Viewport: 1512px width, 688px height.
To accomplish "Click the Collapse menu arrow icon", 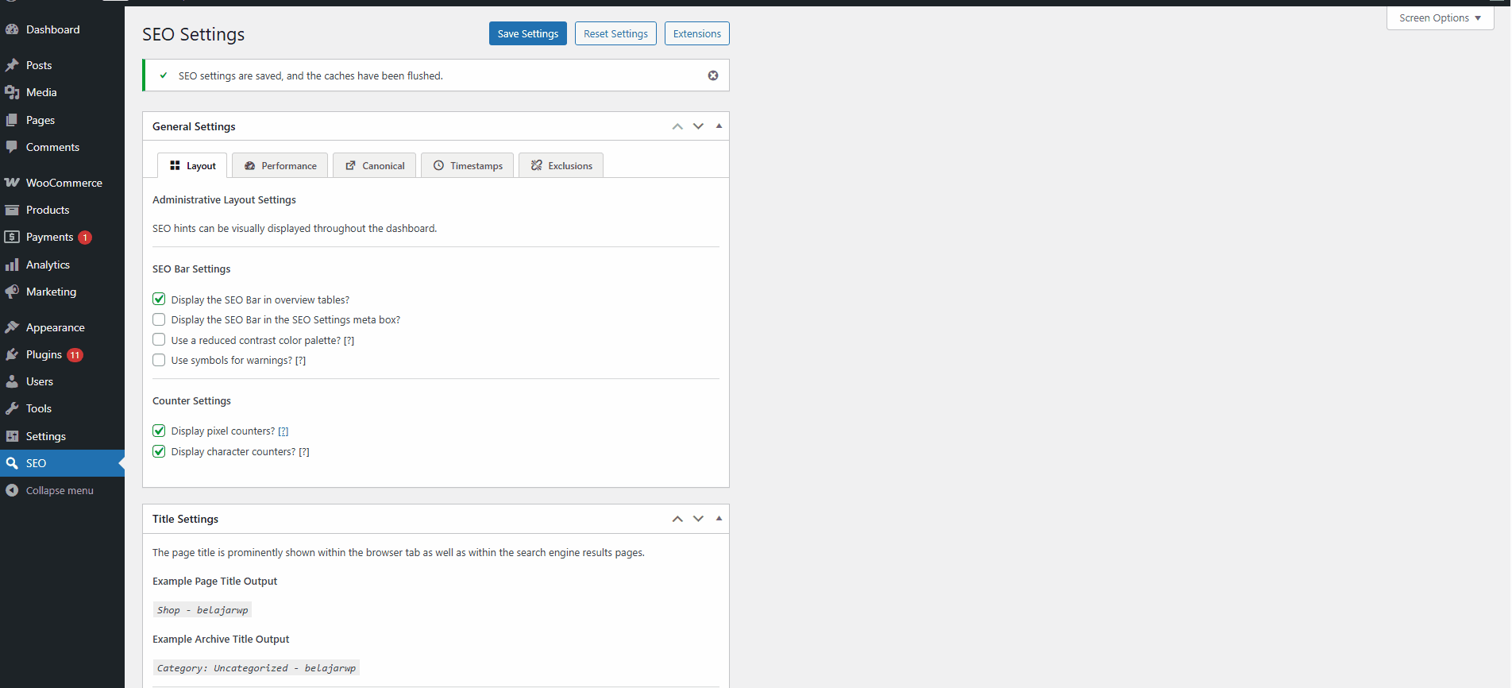I will coord(12,491).
